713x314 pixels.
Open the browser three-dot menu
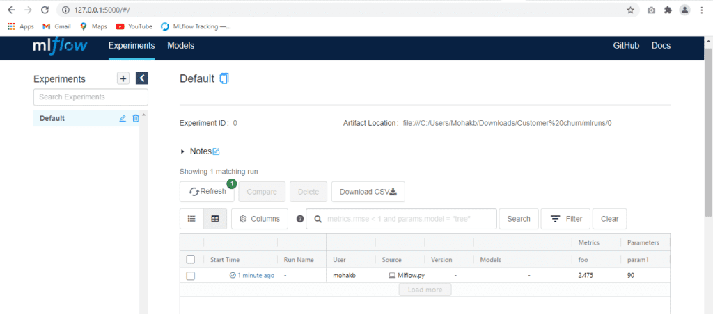pos(701,10)
